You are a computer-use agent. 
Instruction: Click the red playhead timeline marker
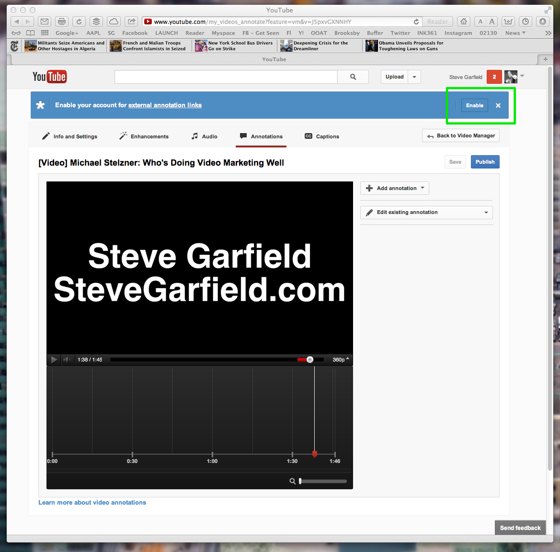315,454
